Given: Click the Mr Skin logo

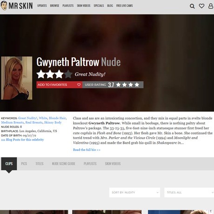Looking at the screenshot, I should (x=17, y=6).
